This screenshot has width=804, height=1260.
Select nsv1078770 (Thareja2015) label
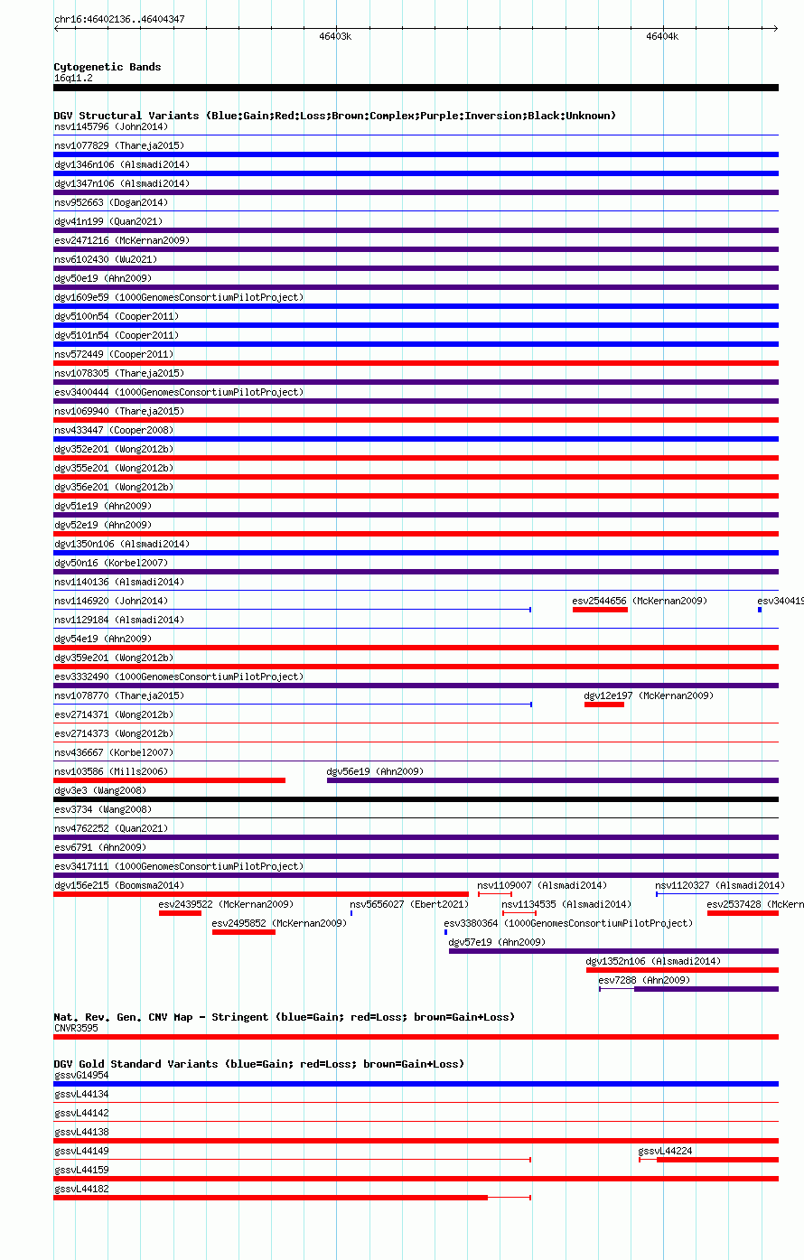[x=118, y=695]
